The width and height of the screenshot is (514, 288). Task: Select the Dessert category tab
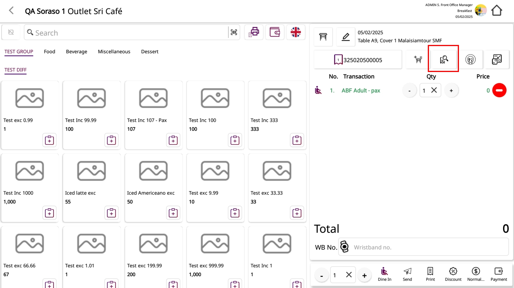(x=150, y=52)
